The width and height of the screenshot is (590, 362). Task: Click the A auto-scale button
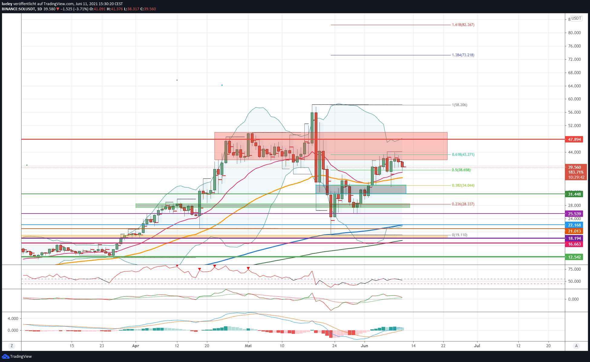point(576,346)
